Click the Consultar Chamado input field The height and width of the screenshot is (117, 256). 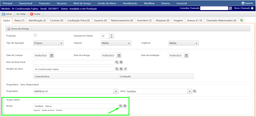tap(214, 8)
